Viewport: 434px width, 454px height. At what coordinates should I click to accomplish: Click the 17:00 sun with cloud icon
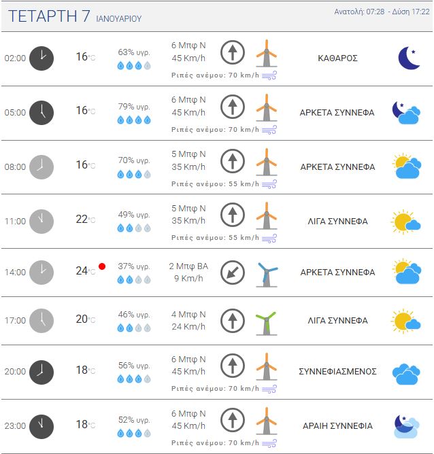pyautogui.click(x=406, y=321)
